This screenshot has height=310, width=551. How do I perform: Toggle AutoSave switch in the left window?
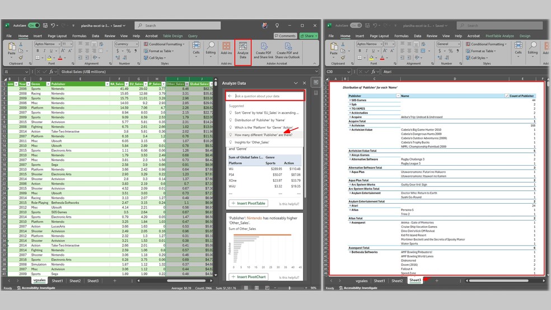[x=34, y=25]
